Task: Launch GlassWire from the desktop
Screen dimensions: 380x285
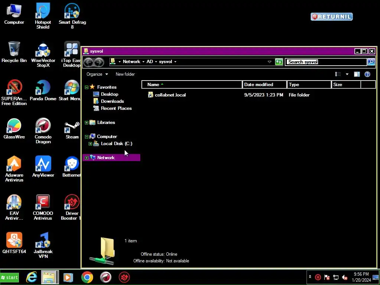Action: click(14, 129)
